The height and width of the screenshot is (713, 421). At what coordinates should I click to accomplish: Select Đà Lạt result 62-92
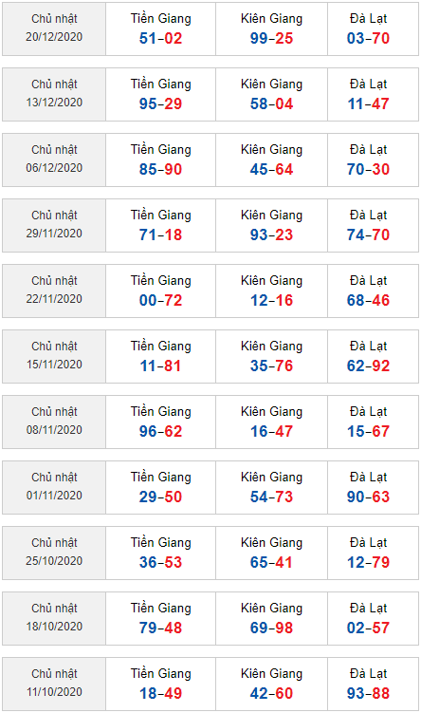coord(368,366)
